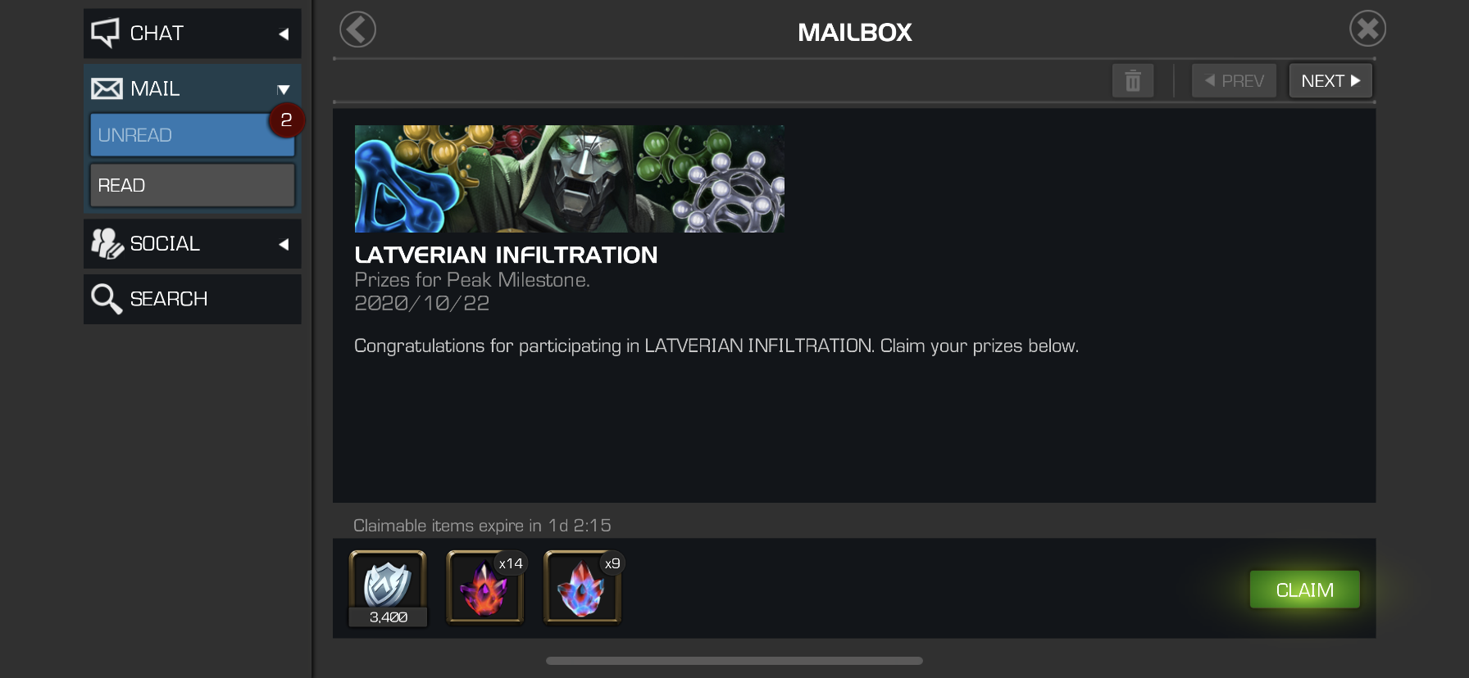Expand the CHAT section arrow
The width and height of the screenshot is (1469, 678).
[x=284, y=34]
